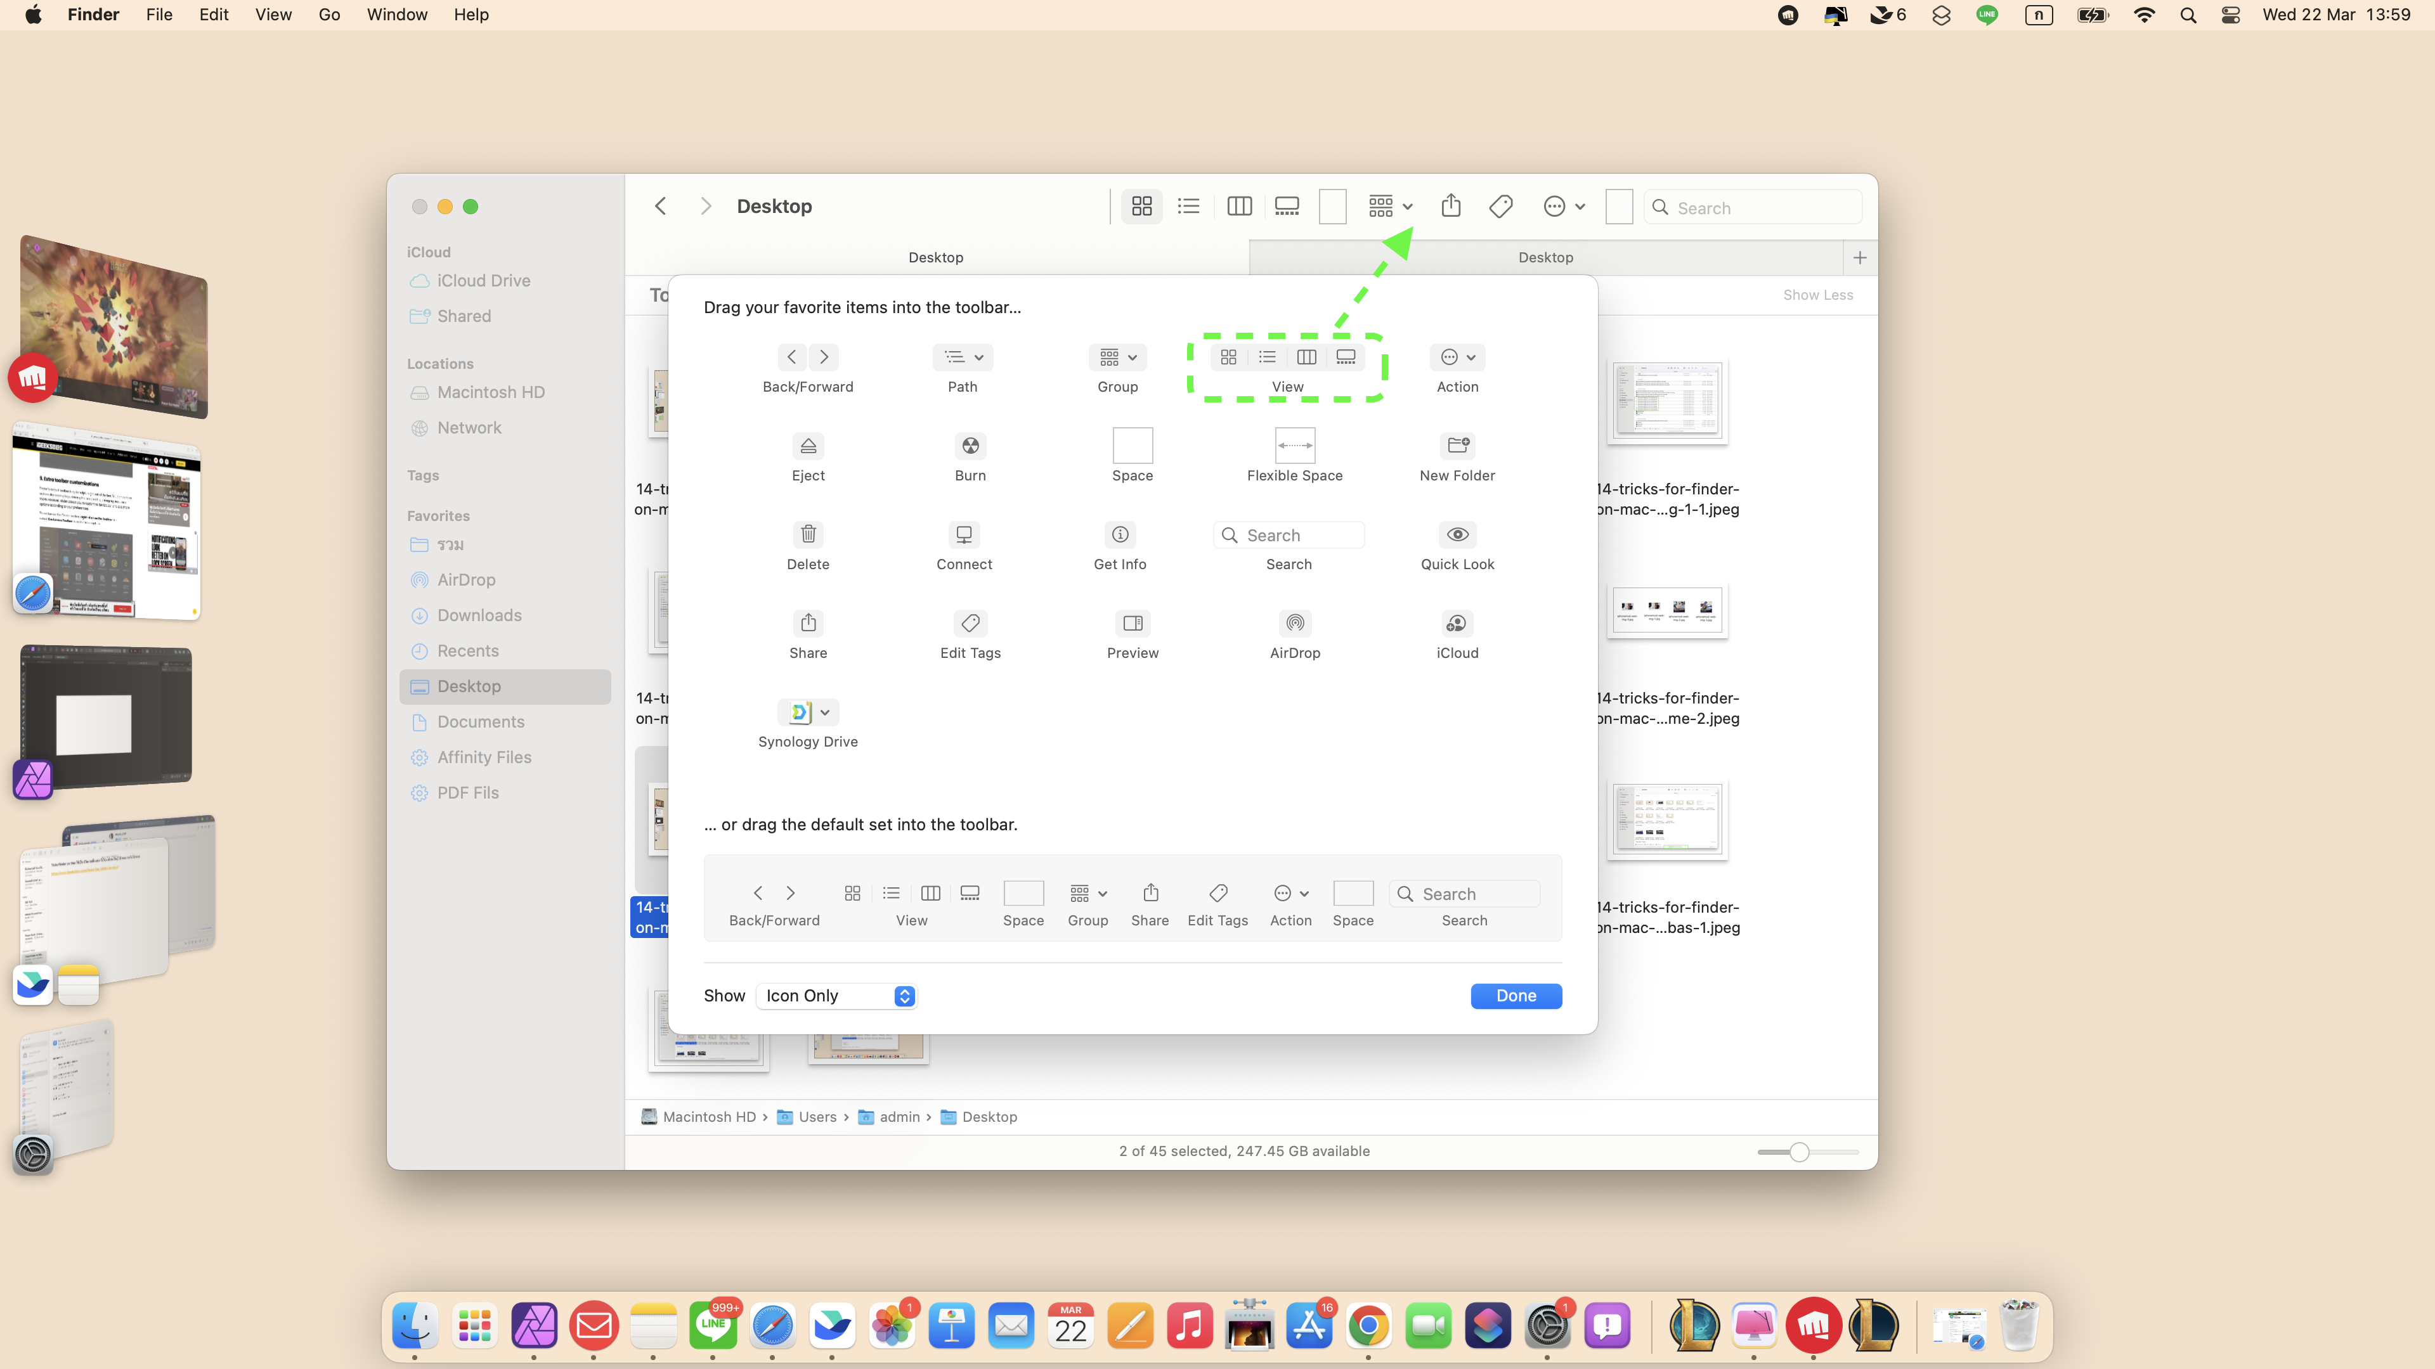Click Show Less link

[1817, 295]
